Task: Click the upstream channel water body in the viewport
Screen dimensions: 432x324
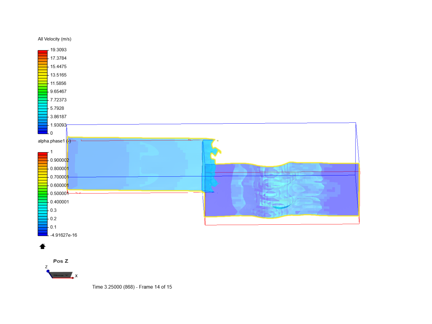Action: (135, 165)
